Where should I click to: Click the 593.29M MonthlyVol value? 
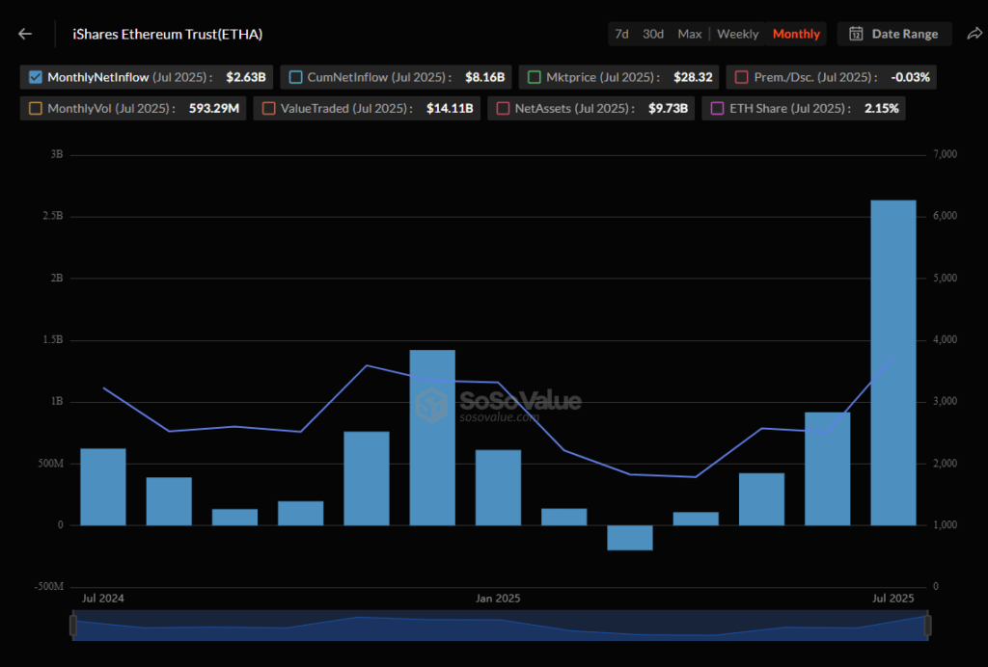(213, 108)
